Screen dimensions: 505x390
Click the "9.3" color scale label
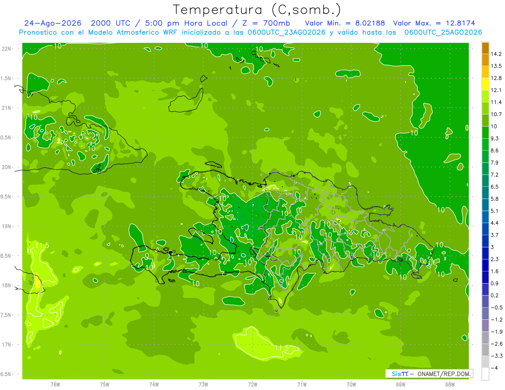[495, 138]
